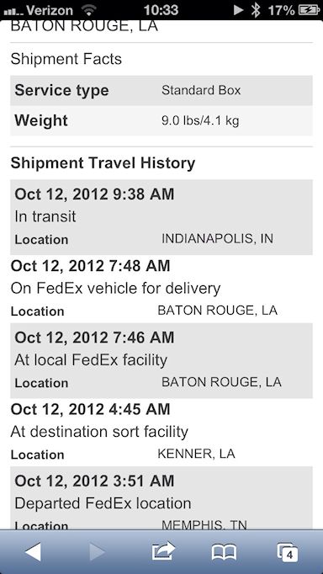Viewport: 323px width, 574px height.
Task: Tap the 10:33 clock in status bar
Action: click(x=161, y=10)
